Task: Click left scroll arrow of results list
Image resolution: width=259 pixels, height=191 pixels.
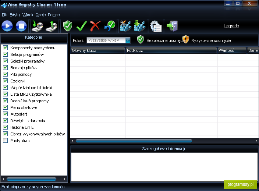Action: 72,141
